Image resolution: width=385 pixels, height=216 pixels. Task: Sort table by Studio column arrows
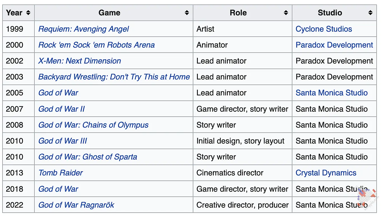370,13
